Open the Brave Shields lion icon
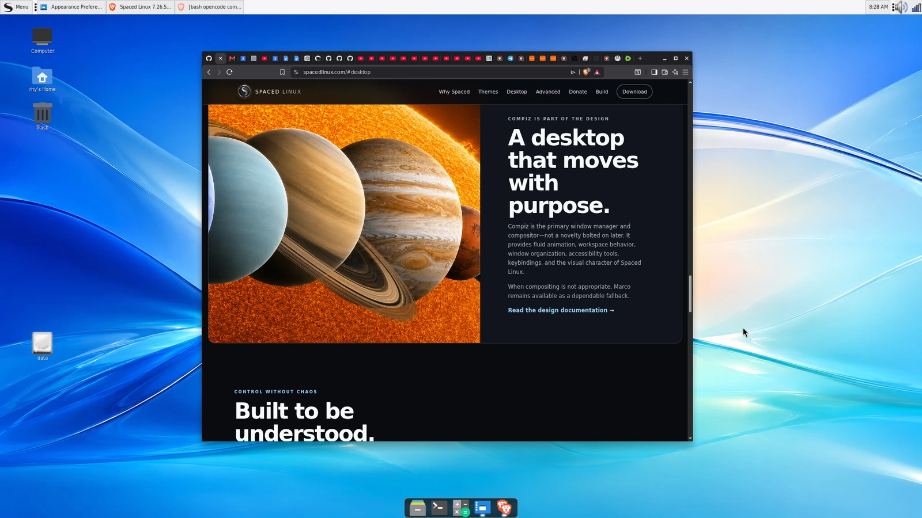 [x=586, y=72]
